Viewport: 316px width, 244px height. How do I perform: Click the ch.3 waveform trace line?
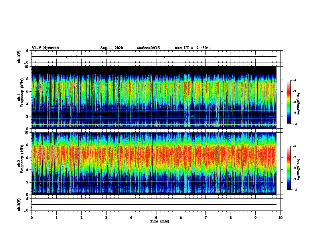coord(154,205)
